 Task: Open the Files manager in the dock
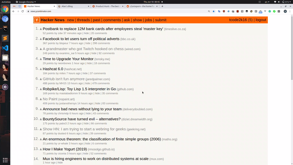point(5,58)
